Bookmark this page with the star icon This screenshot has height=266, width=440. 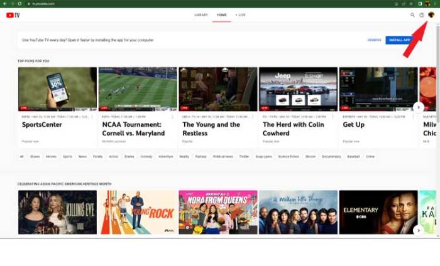411,4
